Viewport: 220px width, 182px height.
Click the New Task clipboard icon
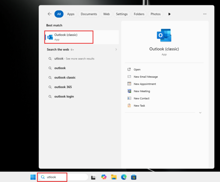[x=129, y=105]
